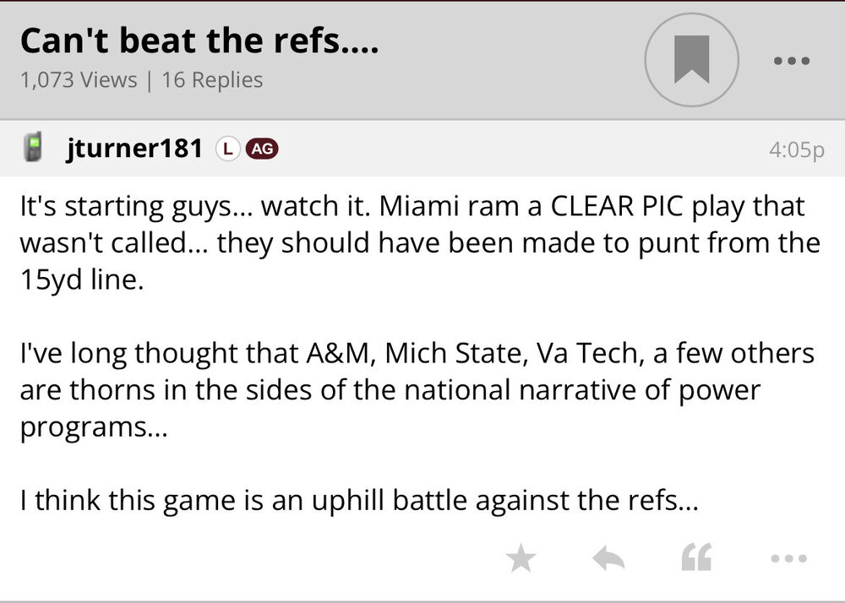The width and height of the screenshot is (845, 603).
Task: Reply to the post using the arrow icon
Action: click(608, 557)
